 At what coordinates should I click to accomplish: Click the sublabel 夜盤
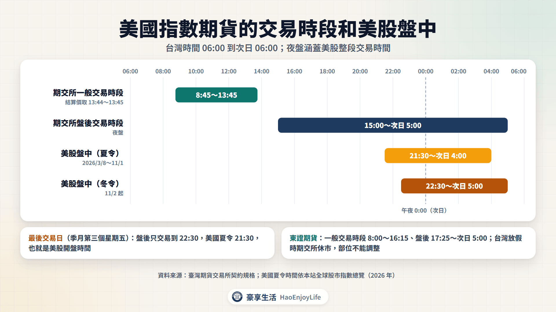tap(118, 133)
